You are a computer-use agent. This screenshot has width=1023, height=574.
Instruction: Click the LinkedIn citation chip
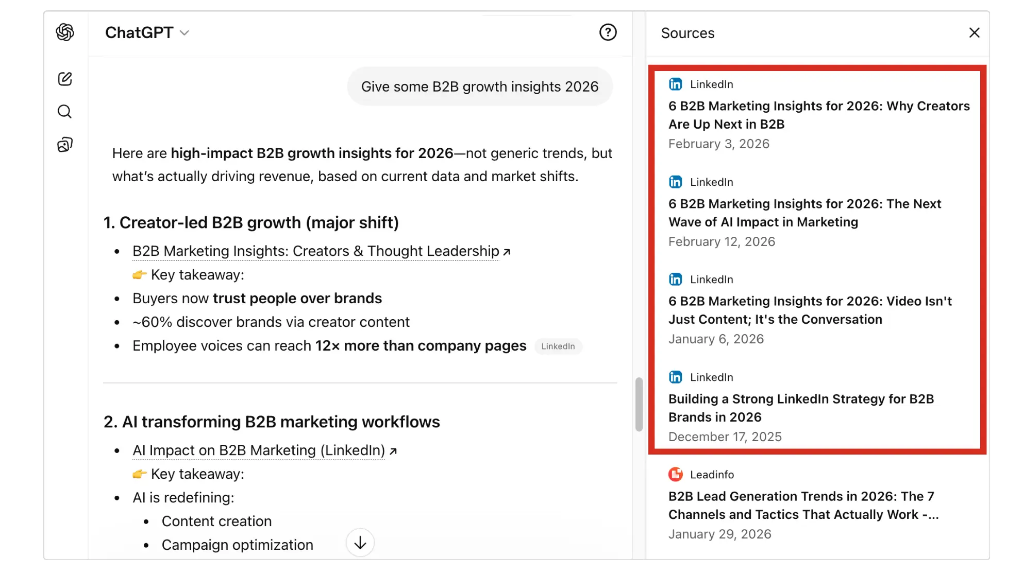(x=558, y=346)
